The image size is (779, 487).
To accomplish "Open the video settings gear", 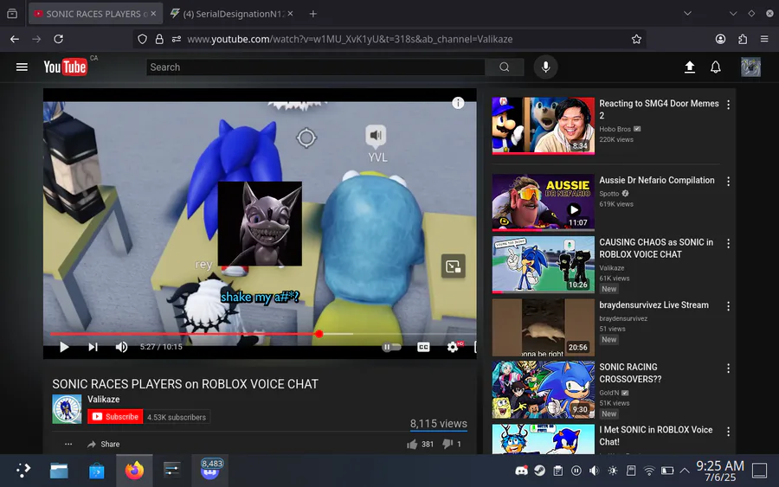I will (452, 347).
